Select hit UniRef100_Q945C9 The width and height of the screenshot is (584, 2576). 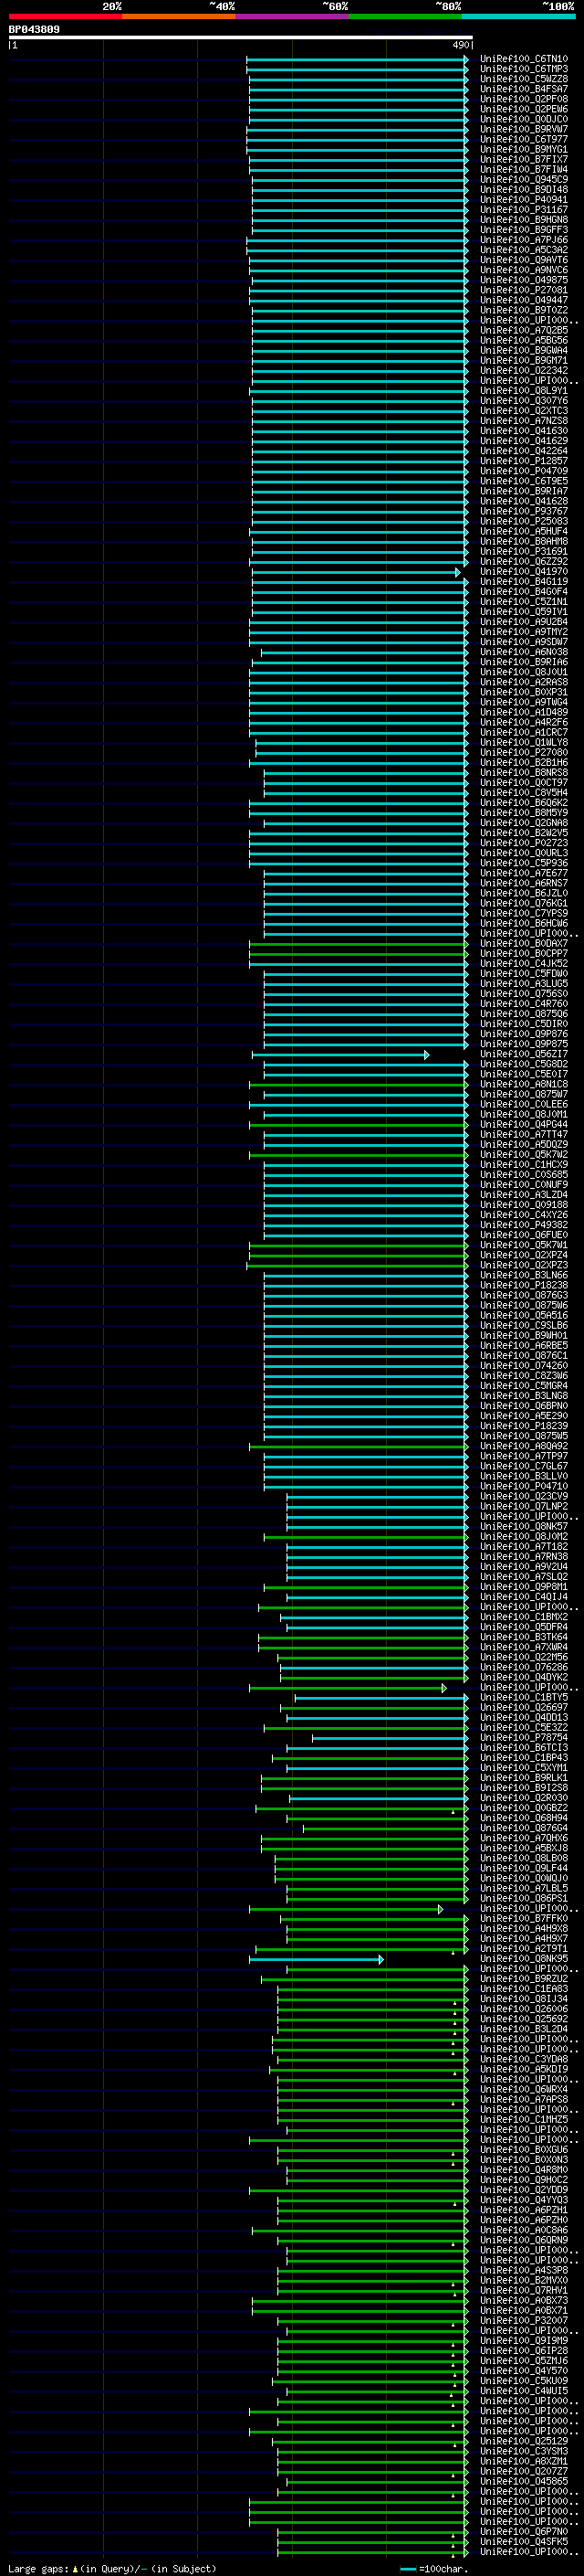coord(524,179)
